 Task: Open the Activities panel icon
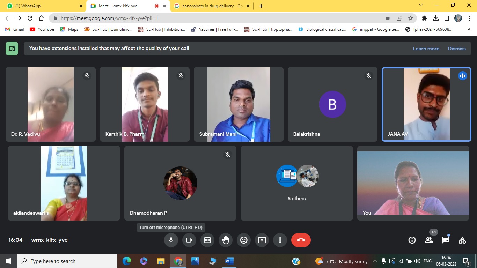pos(462,240)
